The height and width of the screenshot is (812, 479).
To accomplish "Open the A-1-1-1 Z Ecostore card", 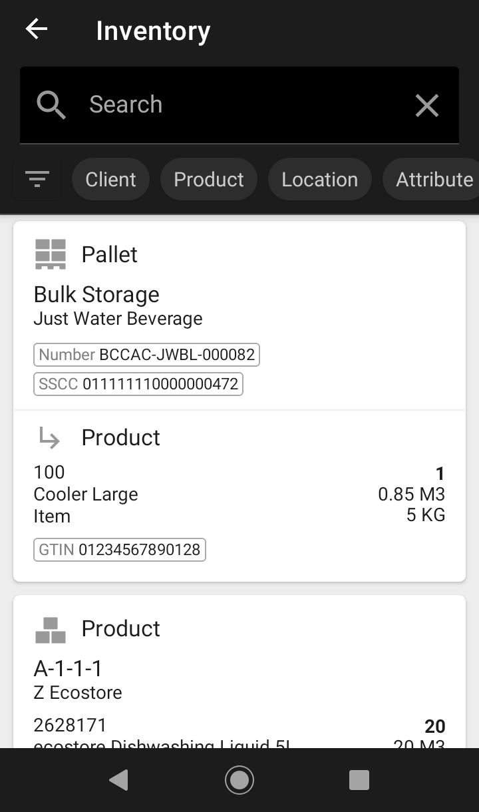I will pyautogui.click(x=239, y=672).
